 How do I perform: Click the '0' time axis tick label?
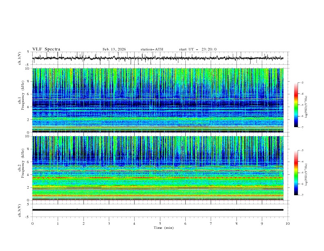32,224
